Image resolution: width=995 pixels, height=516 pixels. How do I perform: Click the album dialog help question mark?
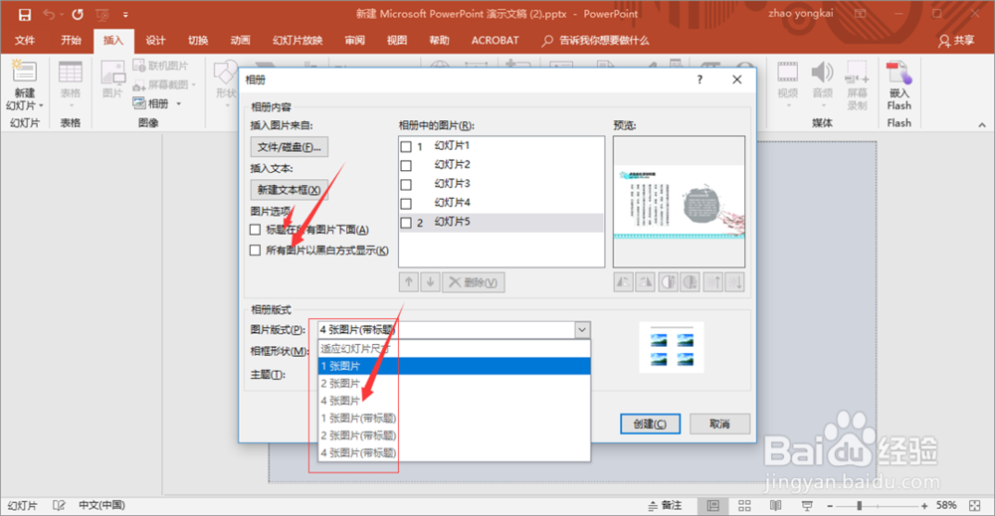(699, 80)
